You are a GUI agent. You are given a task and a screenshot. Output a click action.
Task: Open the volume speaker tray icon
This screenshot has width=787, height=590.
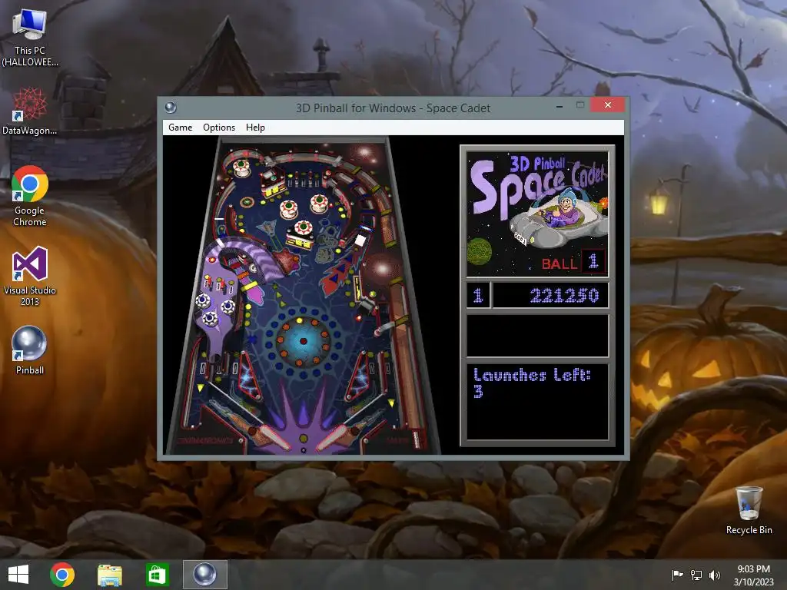[x=714, y=575]
